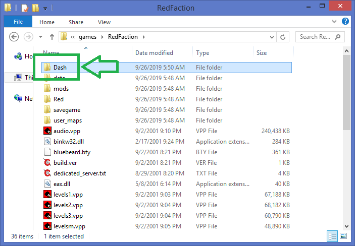Screen dimensions: 355x246
Task: Open the Quick Access Toolbar dropdown
Action: (x=46, y=9)
